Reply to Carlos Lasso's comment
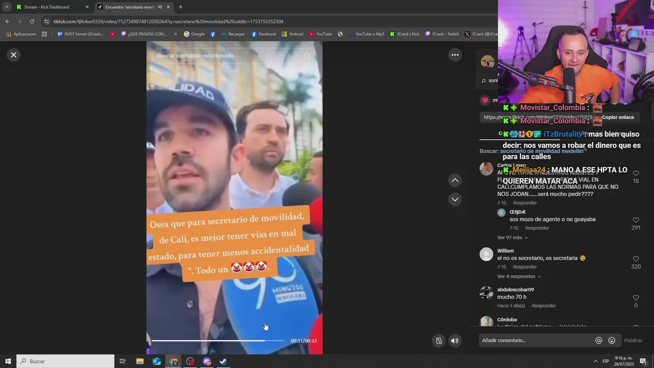The image size is (654, 368). pyautogui.click(x=525, y=203)
